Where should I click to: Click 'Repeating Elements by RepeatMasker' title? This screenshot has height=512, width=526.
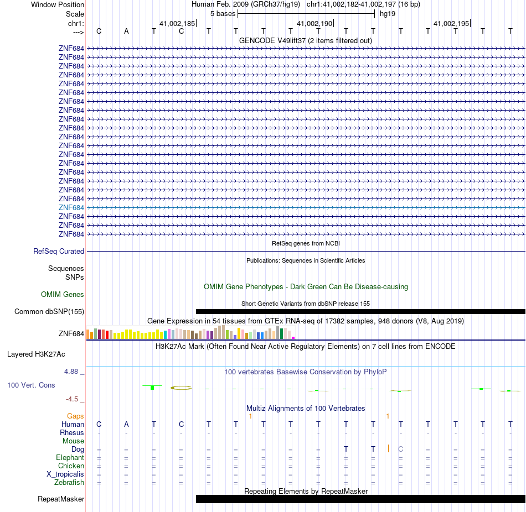click(306, 491)
